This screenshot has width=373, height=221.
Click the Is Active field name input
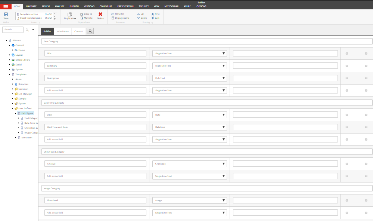tap(95, 163)
